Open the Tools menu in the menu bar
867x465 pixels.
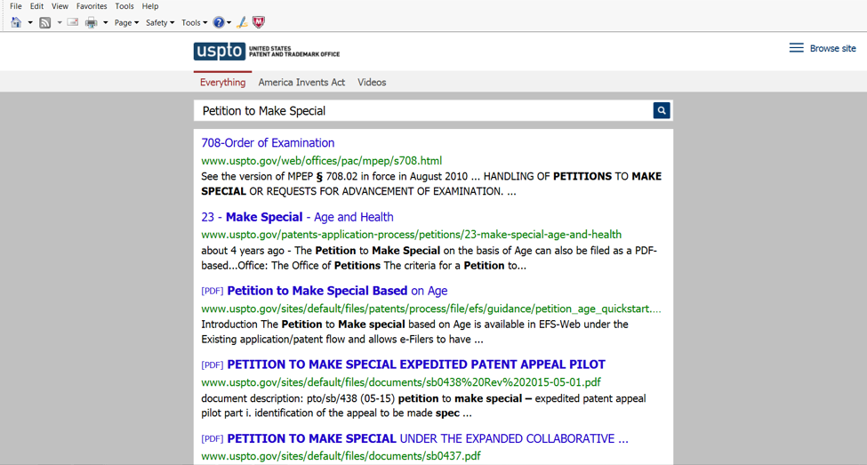point(124,6)
